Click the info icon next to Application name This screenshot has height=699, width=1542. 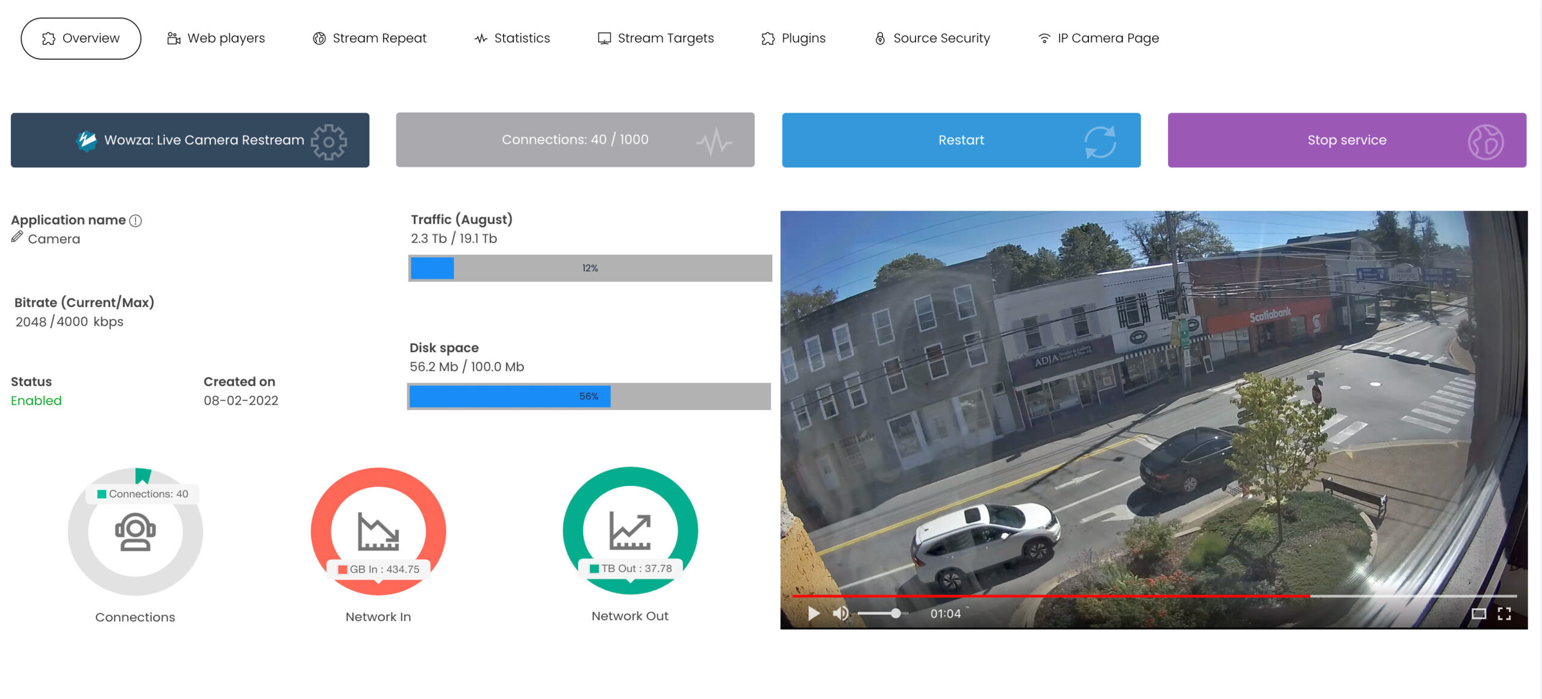point(136,220)
